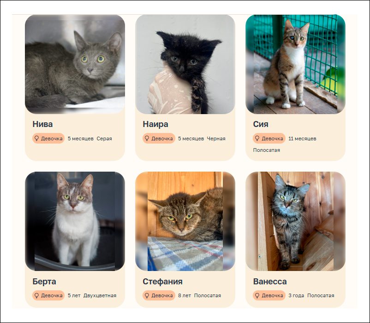Click the name Сия

click(x=261, y=124)
